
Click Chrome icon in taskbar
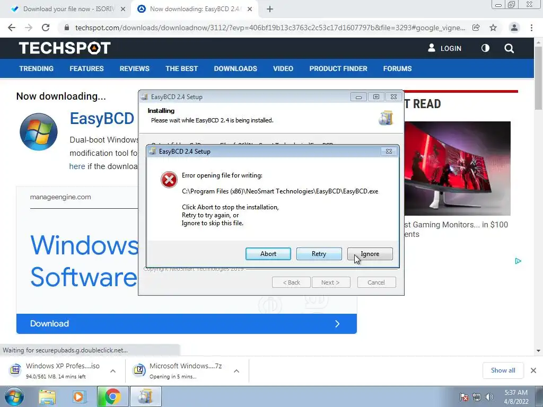(x=112, y=396)
